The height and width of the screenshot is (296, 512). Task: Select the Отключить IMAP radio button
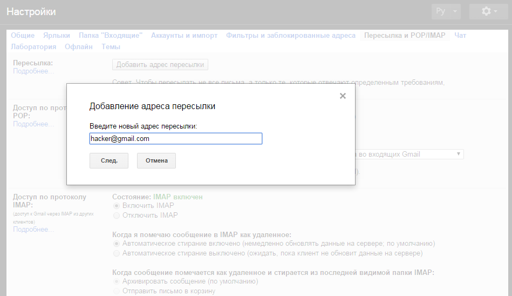(x=116, y=216)
